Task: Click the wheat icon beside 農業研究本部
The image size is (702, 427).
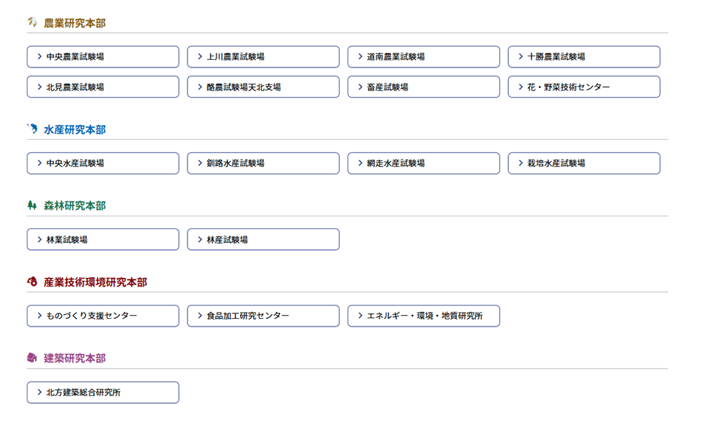Action: (32, 22)
